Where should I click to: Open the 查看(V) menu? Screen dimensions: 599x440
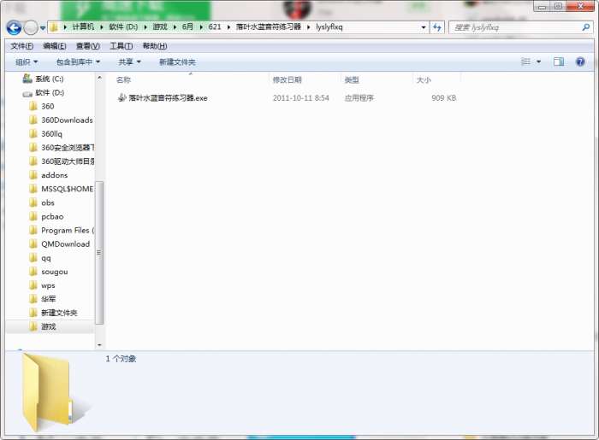tap(88, 46)
